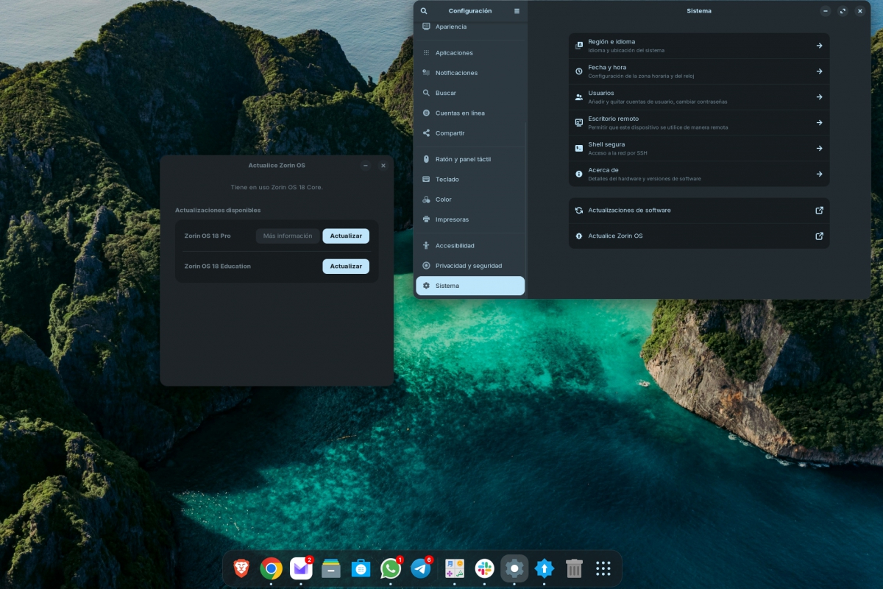Launch Telegram from the dock
The image size is (883, 589).
point(421,568)
